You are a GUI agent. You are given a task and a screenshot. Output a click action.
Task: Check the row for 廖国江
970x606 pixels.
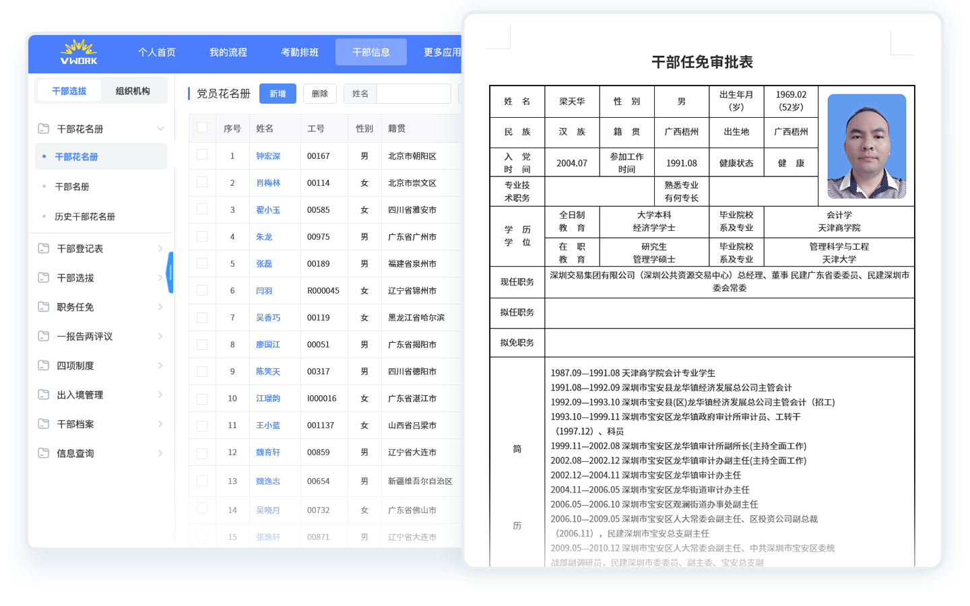202,344
